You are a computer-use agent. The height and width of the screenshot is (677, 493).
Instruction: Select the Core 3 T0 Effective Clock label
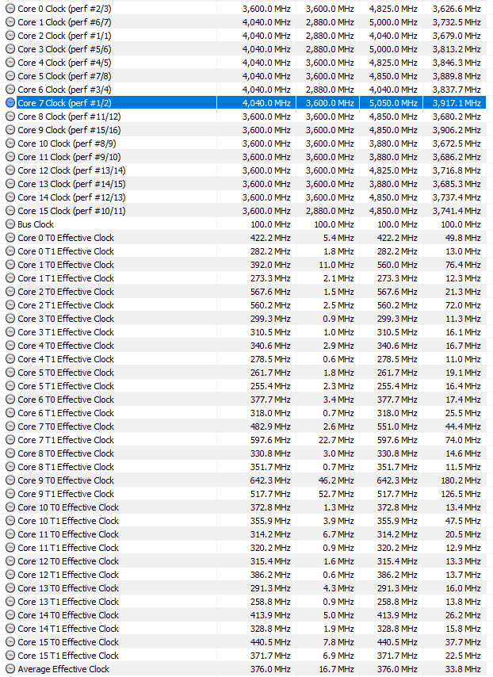point(66,319)
